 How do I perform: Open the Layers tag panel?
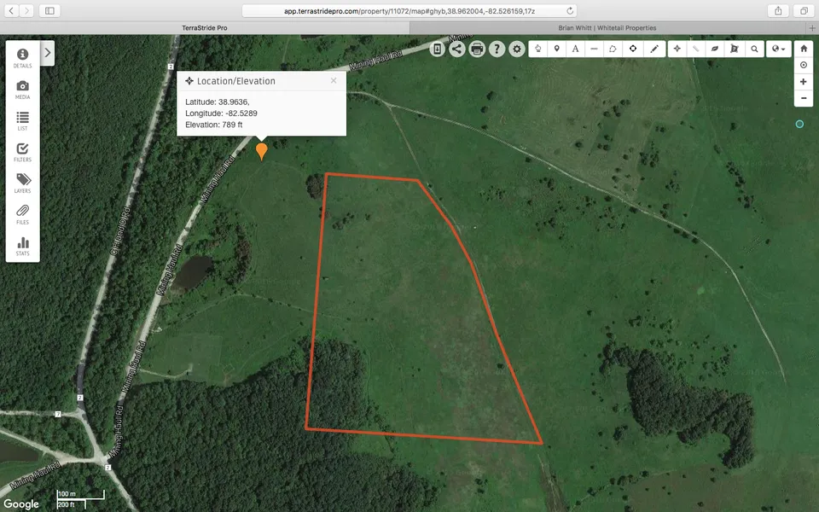[22, 183]
